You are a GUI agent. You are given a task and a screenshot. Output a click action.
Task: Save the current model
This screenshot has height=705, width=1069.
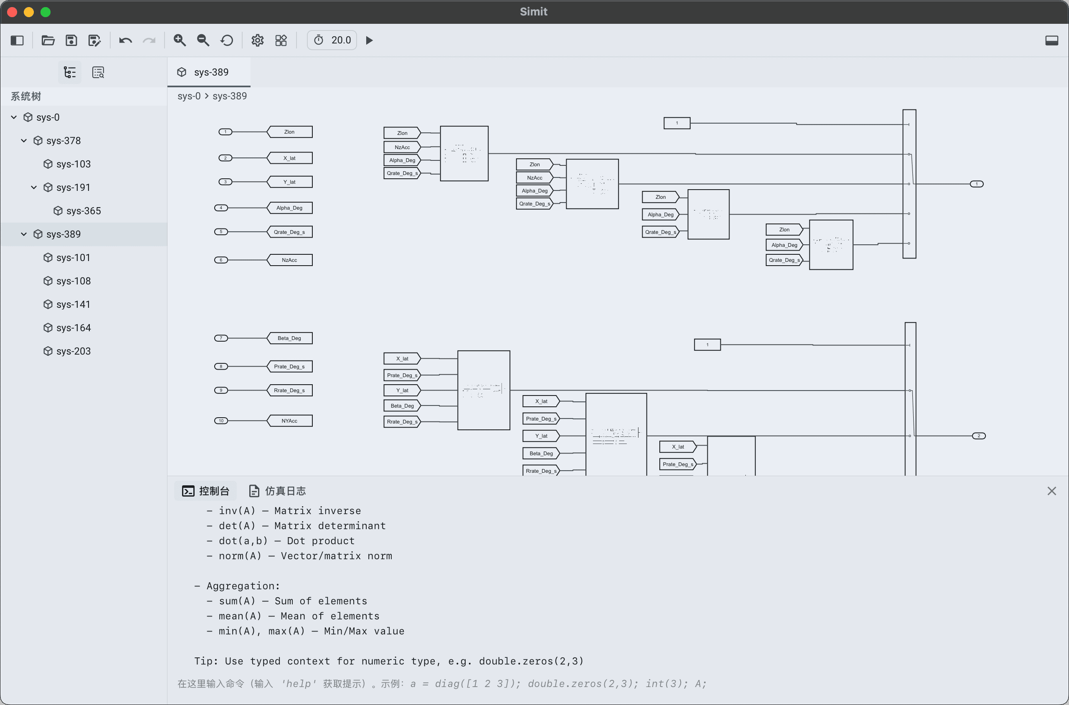[x=71, y=40]
